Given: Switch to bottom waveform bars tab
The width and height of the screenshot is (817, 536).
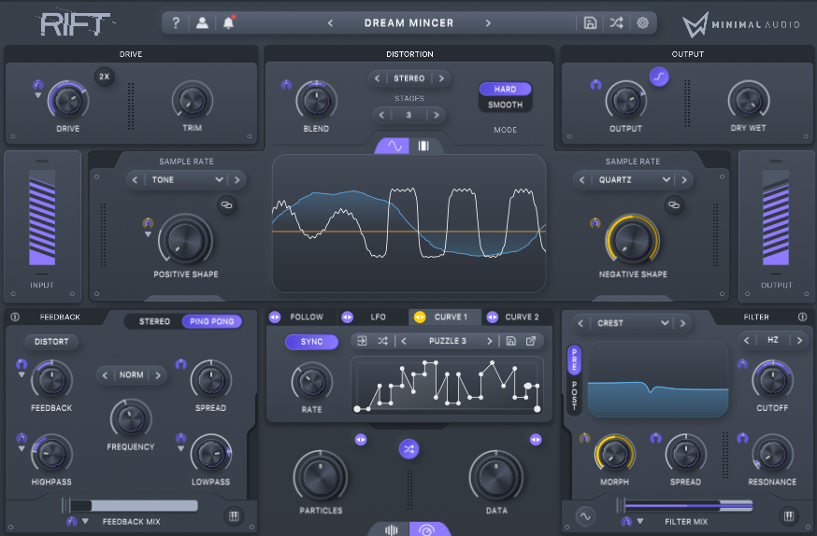Looking at the screenshot, I should coord(392,529).
